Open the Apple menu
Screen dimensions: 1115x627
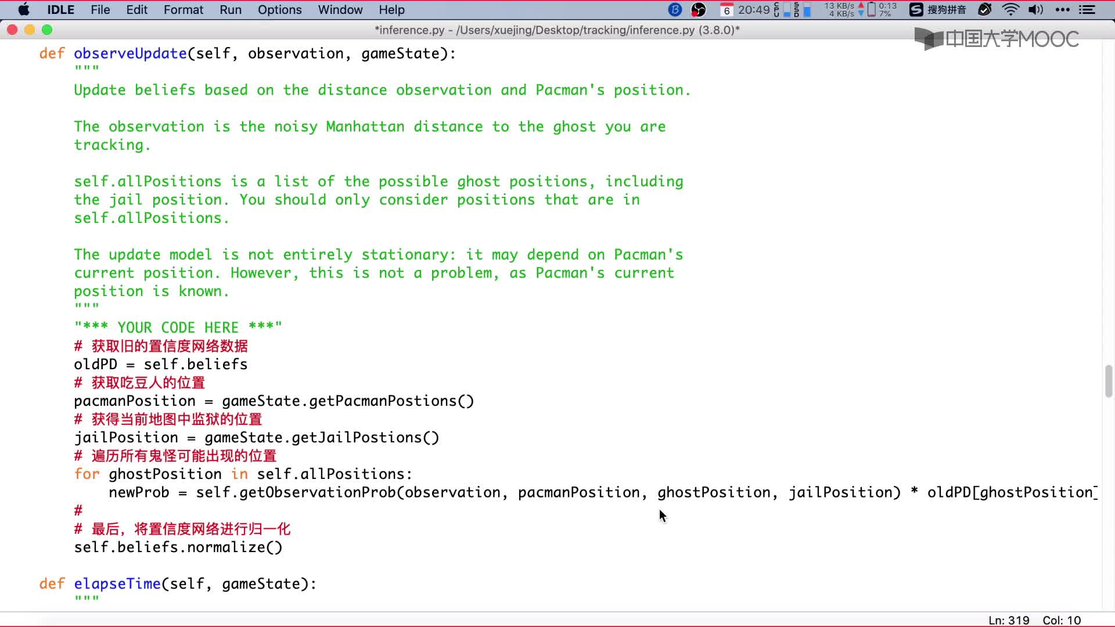24,10
